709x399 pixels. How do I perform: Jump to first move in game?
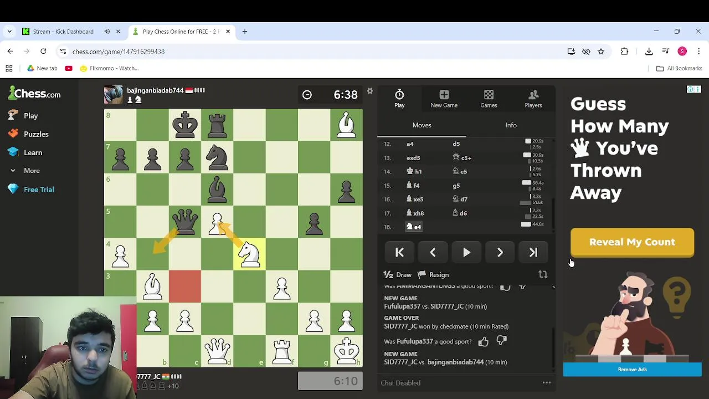tap(399, 253)
